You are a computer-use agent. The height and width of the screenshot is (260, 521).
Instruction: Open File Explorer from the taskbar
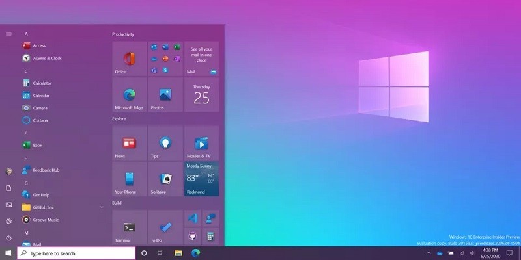tap(178, 253)
